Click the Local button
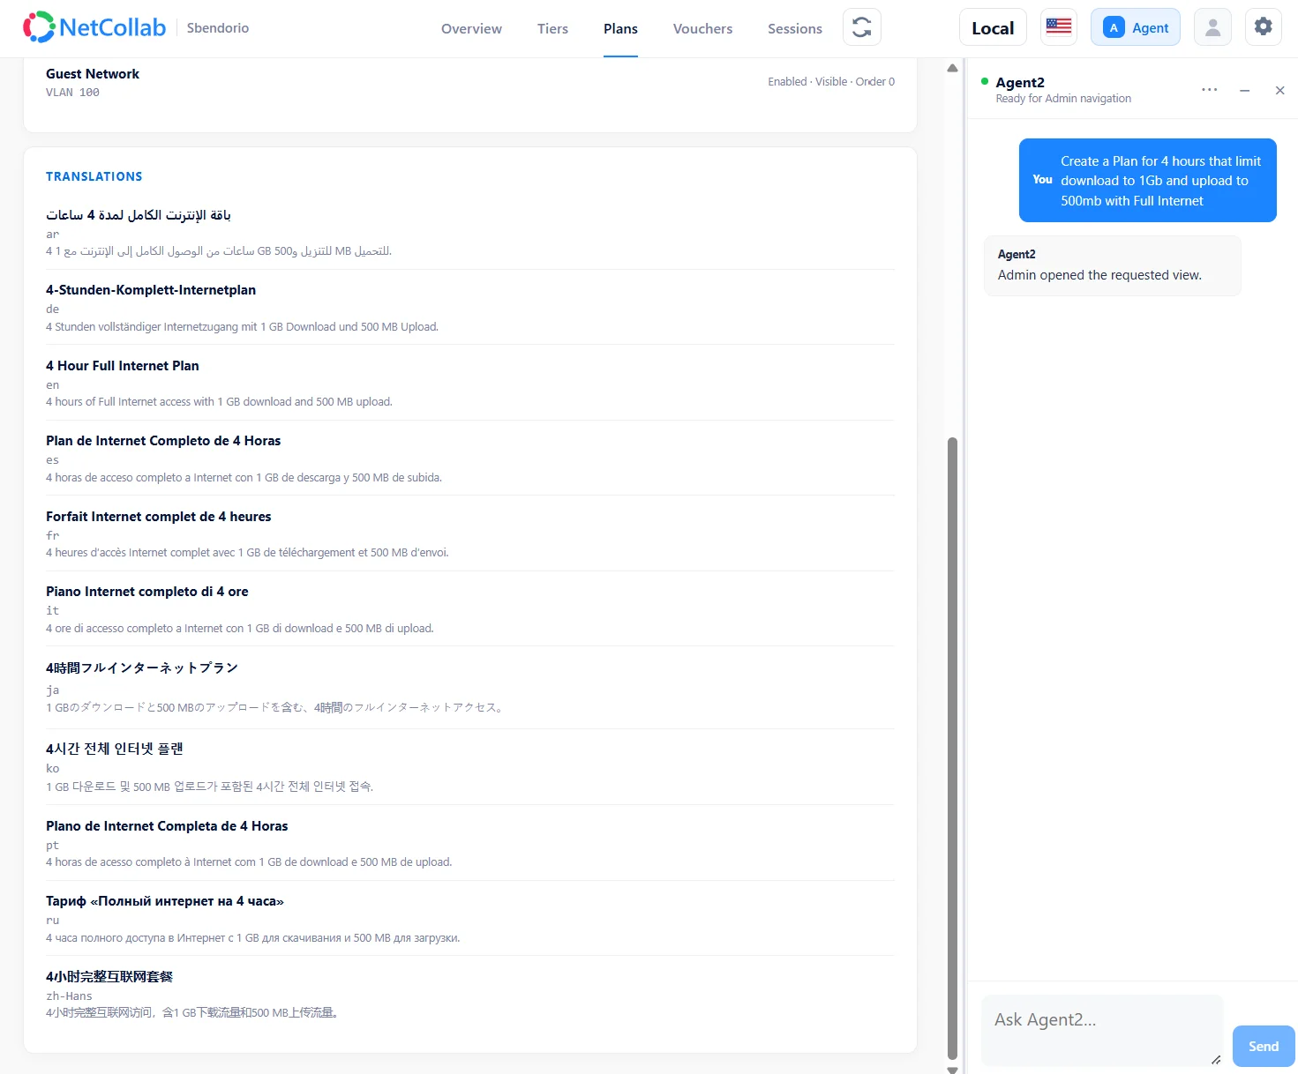 tap(993, 27)
